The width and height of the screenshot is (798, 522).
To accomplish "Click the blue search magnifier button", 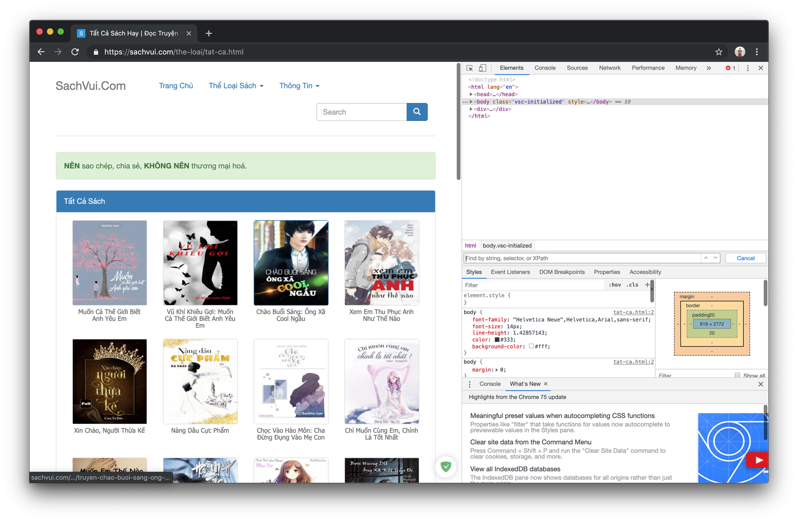I will [x=417, y=112].
